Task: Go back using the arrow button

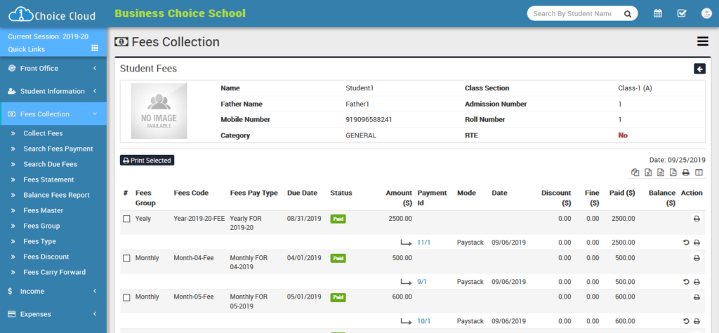Action: 699,69
